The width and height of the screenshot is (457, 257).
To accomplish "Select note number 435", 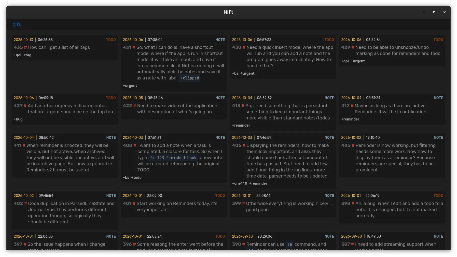I will [x=18, y=47].
